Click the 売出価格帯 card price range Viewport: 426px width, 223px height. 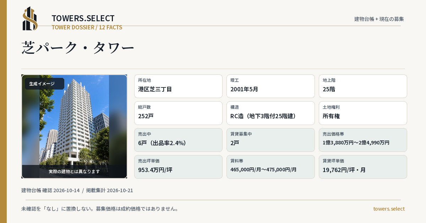[x=363, y=140]
